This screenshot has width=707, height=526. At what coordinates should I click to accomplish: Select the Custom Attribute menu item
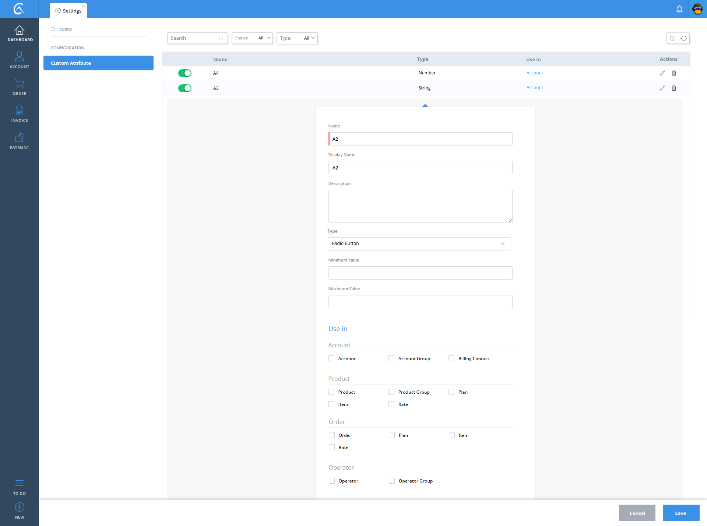(x=98, y=63)
